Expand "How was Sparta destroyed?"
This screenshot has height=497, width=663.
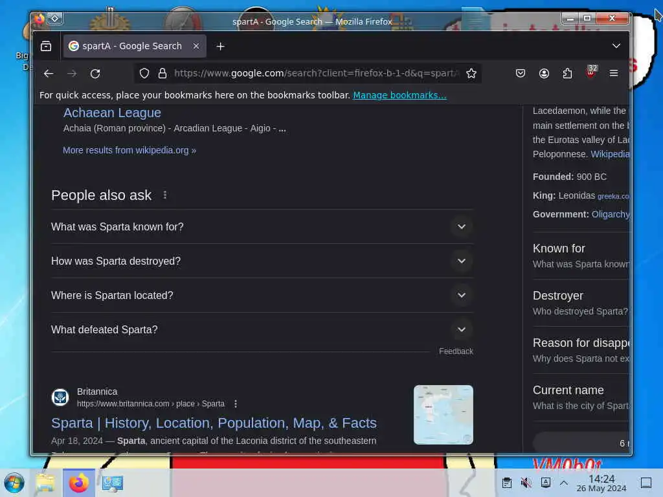coord(262,261)
